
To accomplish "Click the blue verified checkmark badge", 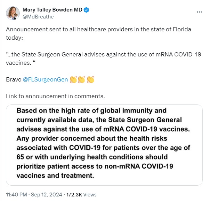I will 86,10.
